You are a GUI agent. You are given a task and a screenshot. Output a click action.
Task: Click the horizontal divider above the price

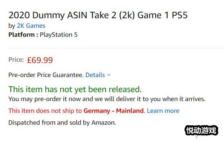click(115, 48)
